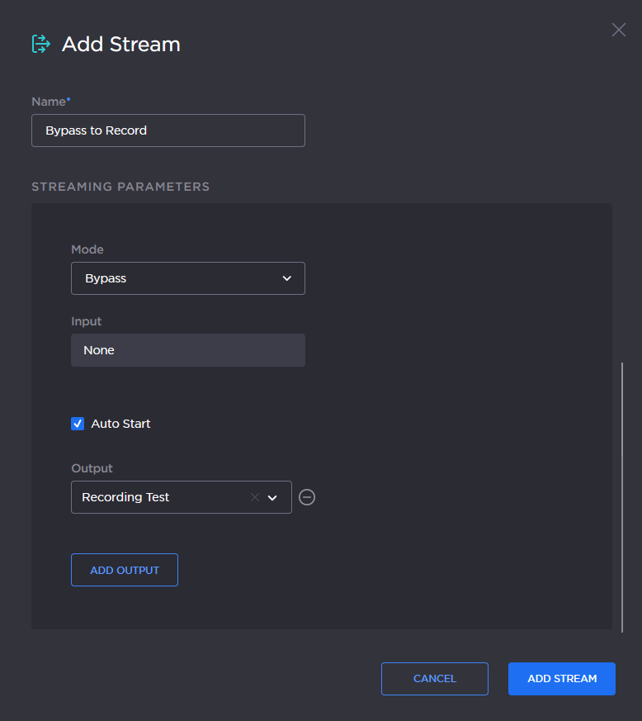Confirm with the Add Stream button
Viewport: 642px width, 721px height.
561,679
